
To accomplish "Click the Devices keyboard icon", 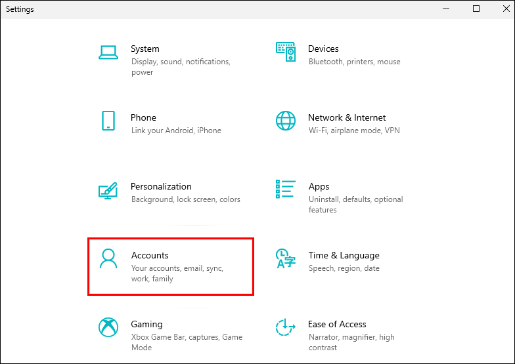I will point(286,51).
